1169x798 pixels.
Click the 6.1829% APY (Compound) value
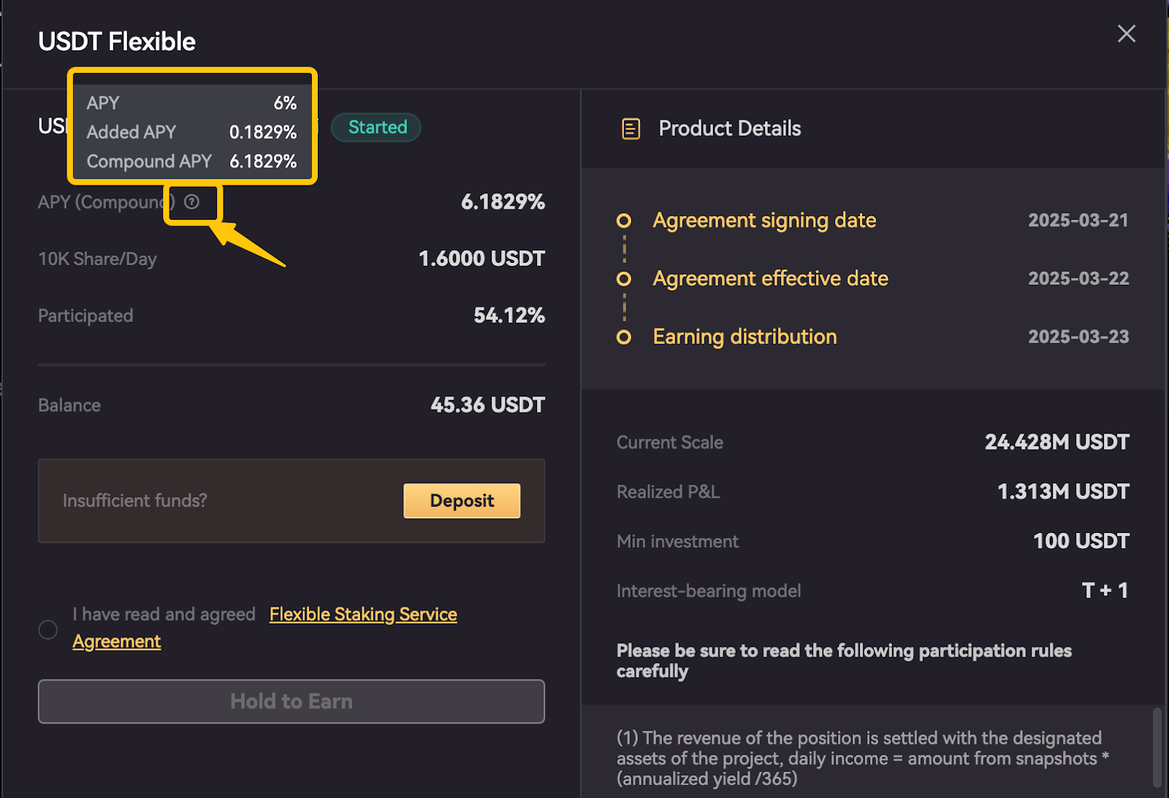503,202
